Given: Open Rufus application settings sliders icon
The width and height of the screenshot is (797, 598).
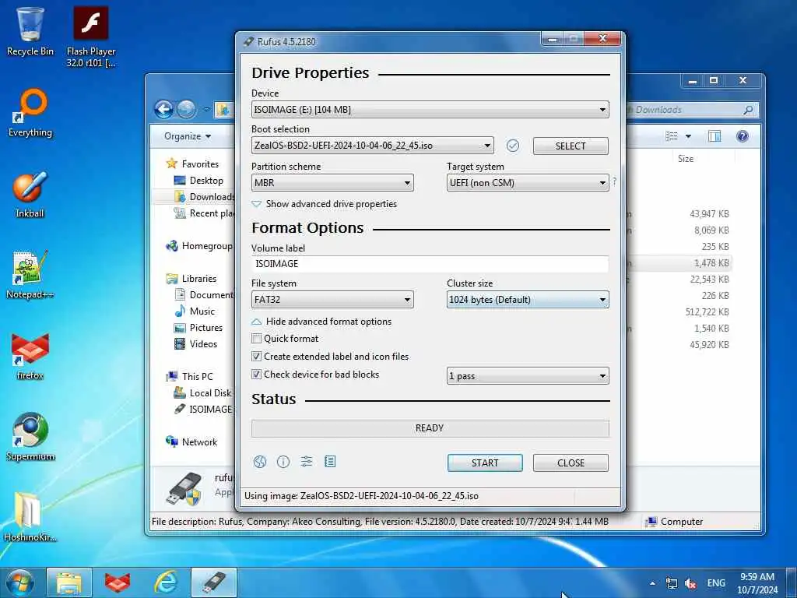Looking at the screenshot, I should tap(307, 462).
